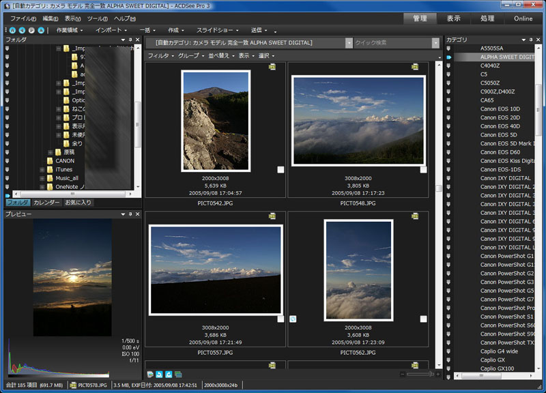Tick the checkbox on PICT0557.JPG thumbnail
The image size is (546, 393).
[281, 319]
